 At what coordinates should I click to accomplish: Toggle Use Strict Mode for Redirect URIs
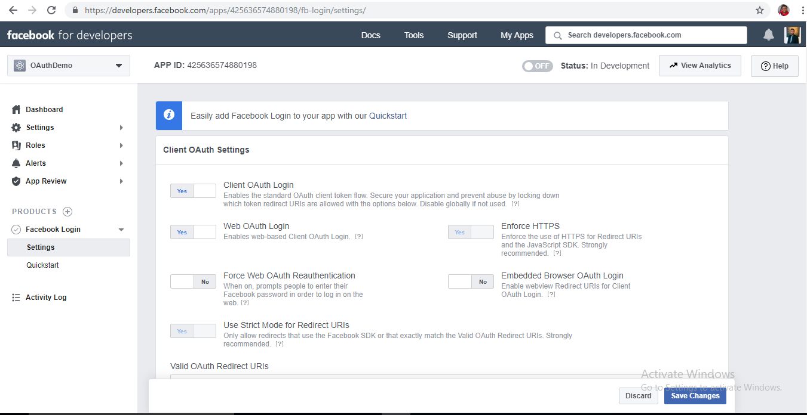coord(193,331)
